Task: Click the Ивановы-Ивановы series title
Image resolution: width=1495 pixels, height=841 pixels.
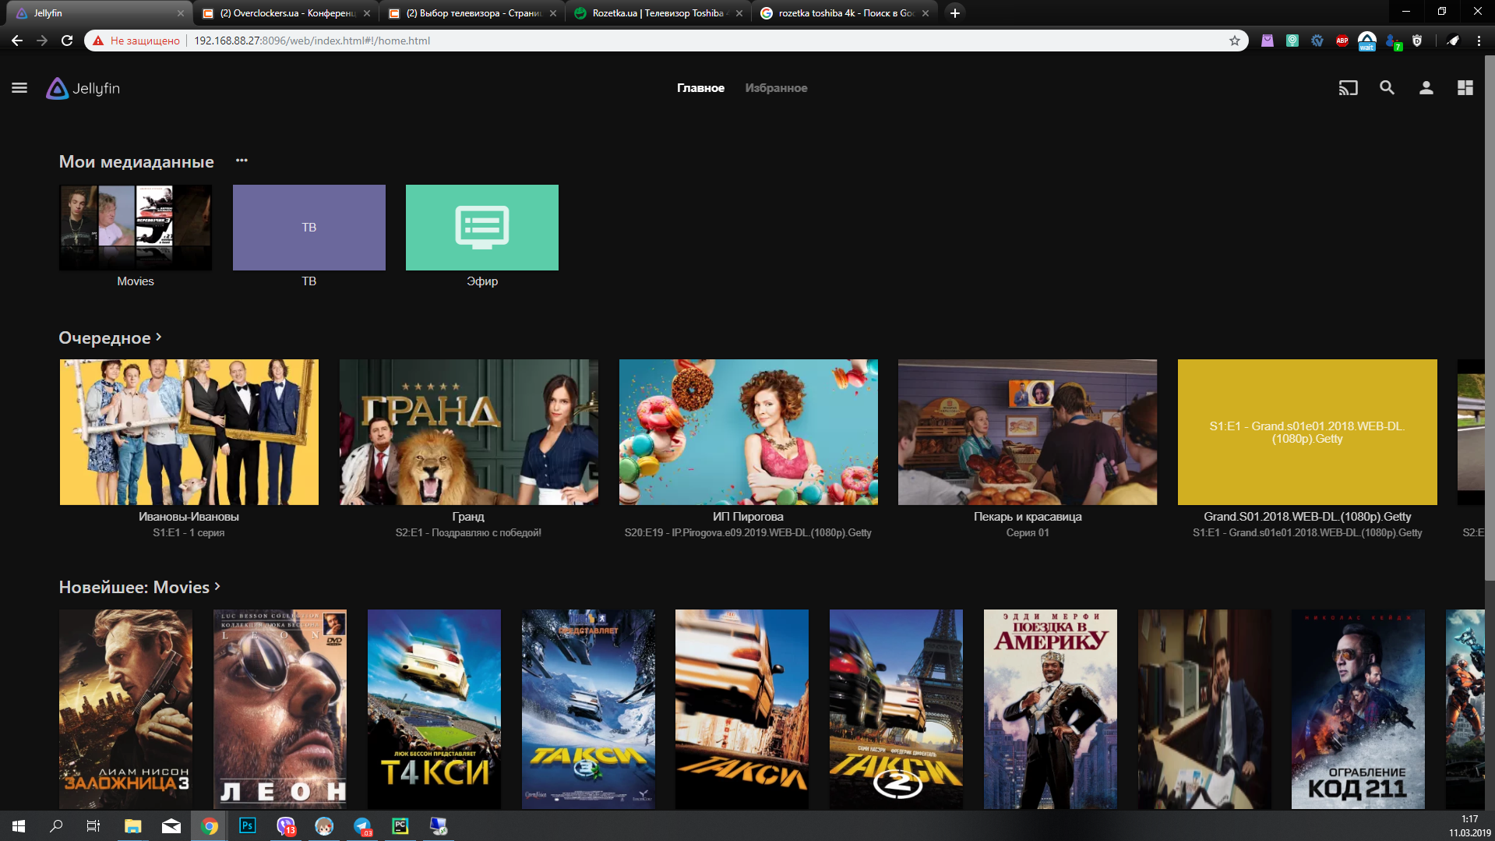Action: coord(189,517)
